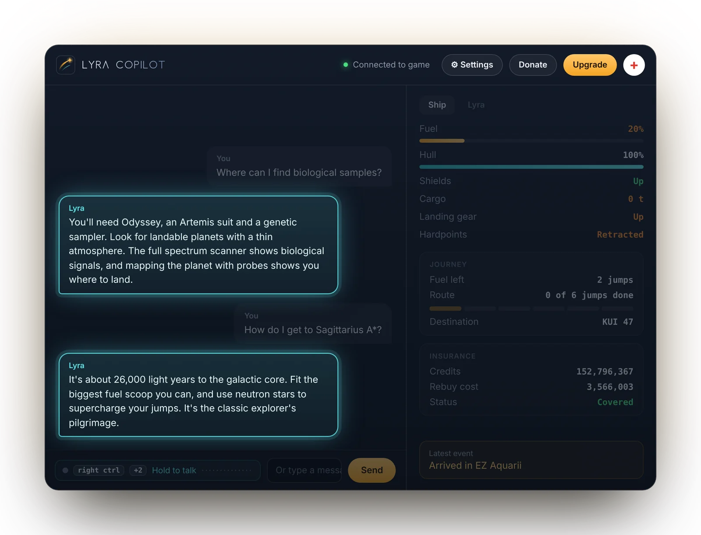
Task: Click Lyra's reply about the galactic core
Action: [x=198, y=395]
